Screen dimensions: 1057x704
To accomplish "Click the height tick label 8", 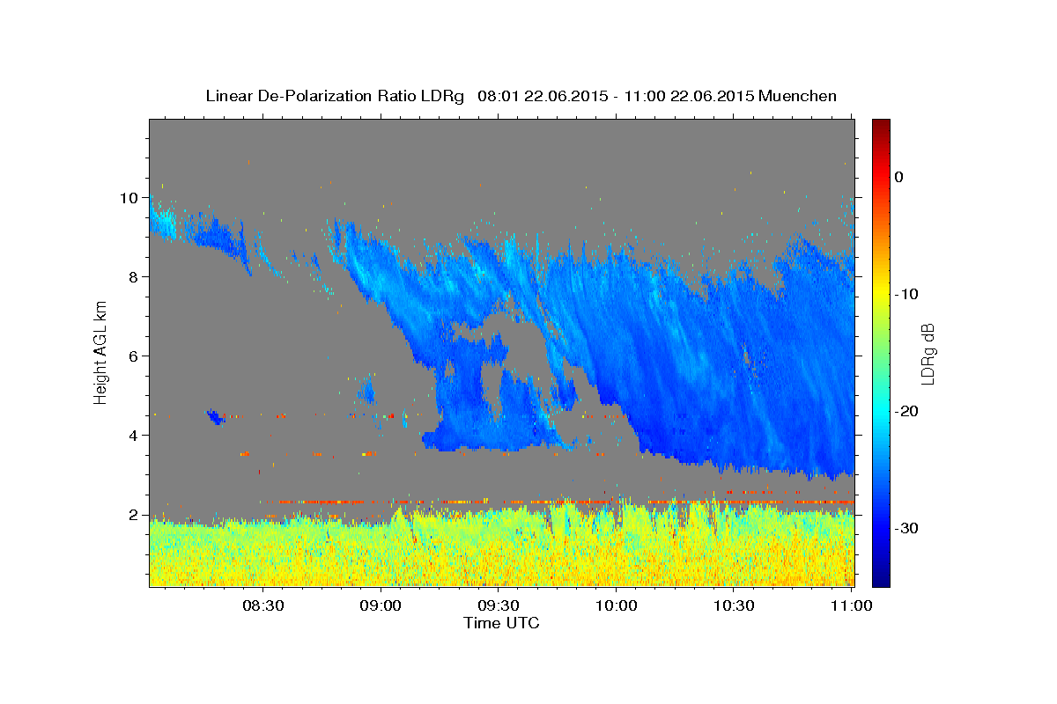I will coord(135,277).
